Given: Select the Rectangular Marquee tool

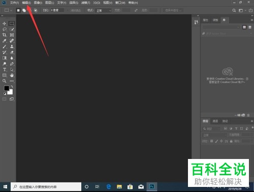Looking at the screenshot, I should [x=12, y=23].
